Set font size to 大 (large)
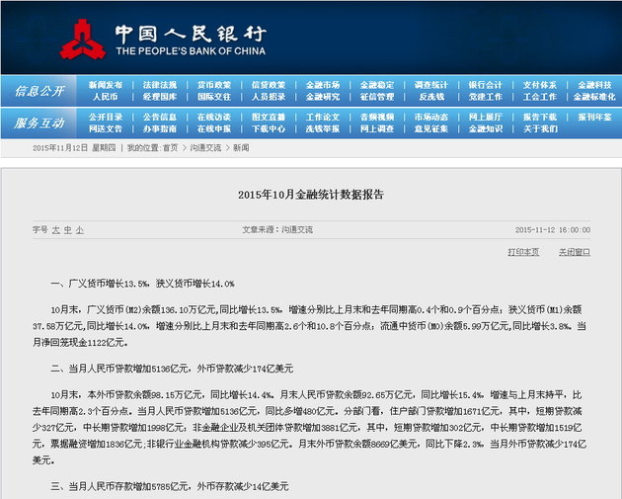This screenshot has height=499, width=622. pyautogui.click(x=55, y=229)
